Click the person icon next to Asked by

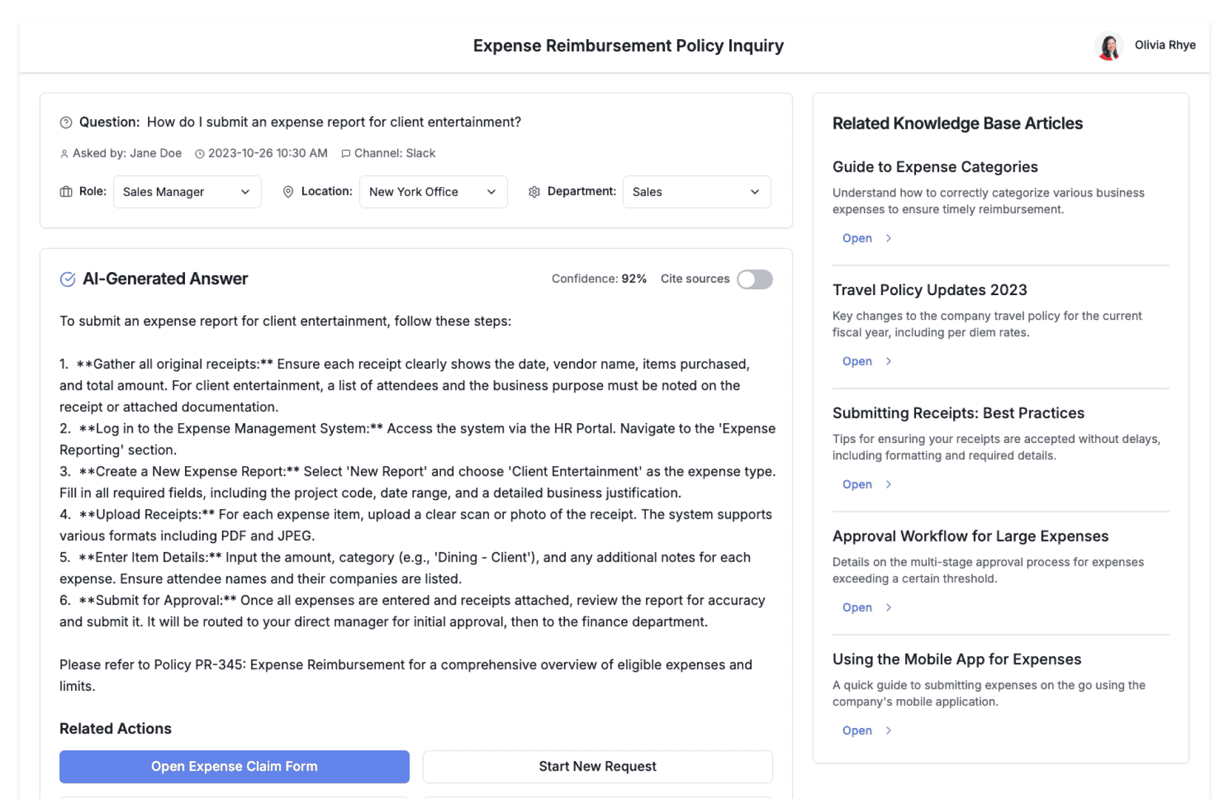pos(64,154)
